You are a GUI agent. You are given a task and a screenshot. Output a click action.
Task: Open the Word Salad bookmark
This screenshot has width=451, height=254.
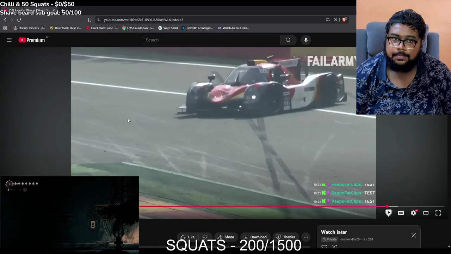click(168, 28)
